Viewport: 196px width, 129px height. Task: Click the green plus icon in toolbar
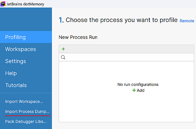[x=63, y=49]
